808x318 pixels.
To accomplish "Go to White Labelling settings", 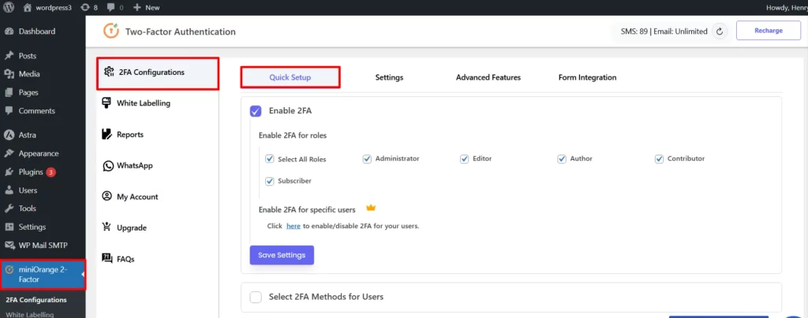I will coord(143,103).
